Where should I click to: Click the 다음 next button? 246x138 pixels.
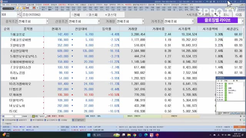click(x=239, y=15)
